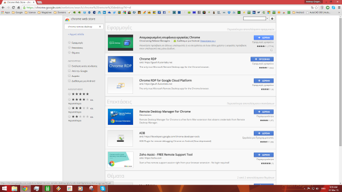The height and width of the screenshot is (192, 342).
Task: Switch to the Chrome Web Store tab
Action: pos(19,2)
